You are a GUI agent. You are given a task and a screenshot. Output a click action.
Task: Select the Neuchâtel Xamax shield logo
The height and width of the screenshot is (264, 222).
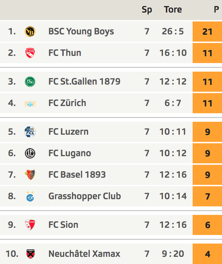(x=31, y=254)
